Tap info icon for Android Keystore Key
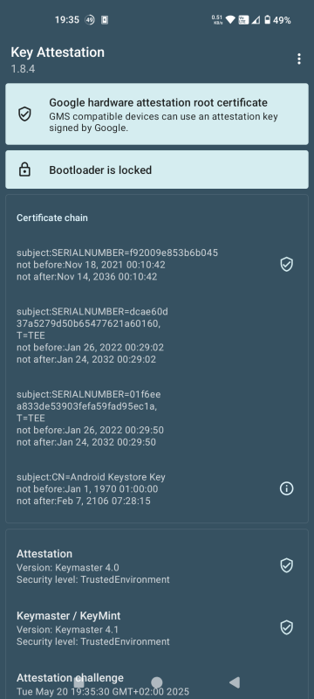The image size is (314, 699). [x=286, y=488]
